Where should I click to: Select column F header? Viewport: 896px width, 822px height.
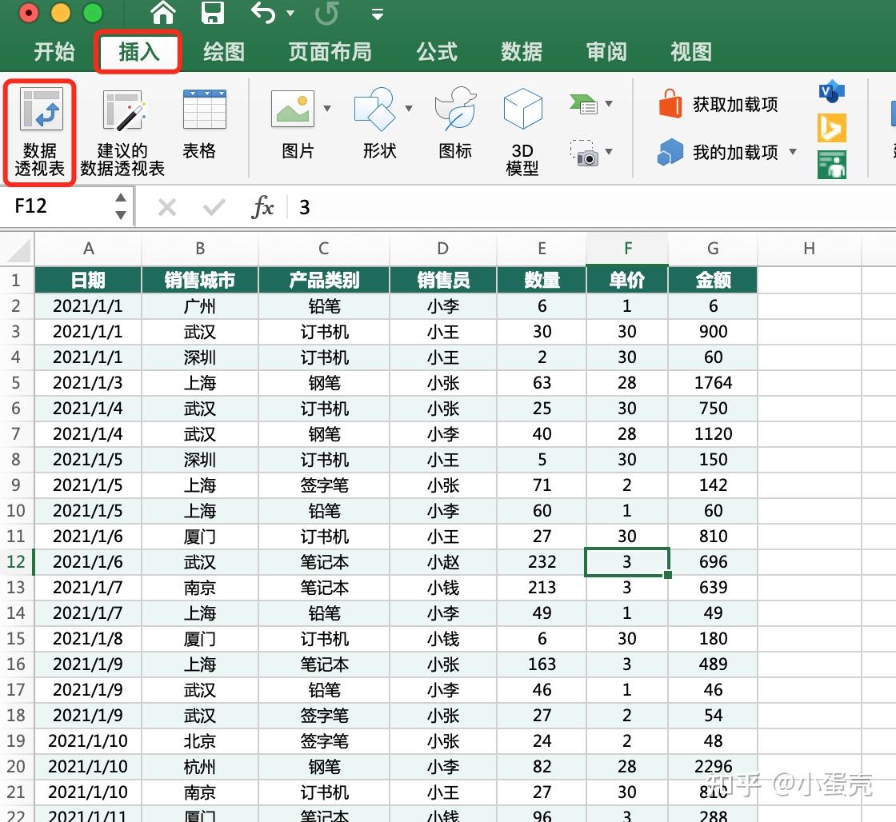coord(627,249)
